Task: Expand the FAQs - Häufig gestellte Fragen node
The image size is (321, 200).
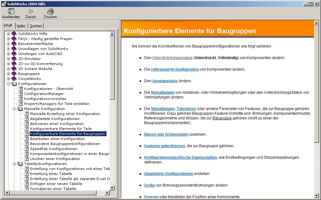Action: [8, 39]
